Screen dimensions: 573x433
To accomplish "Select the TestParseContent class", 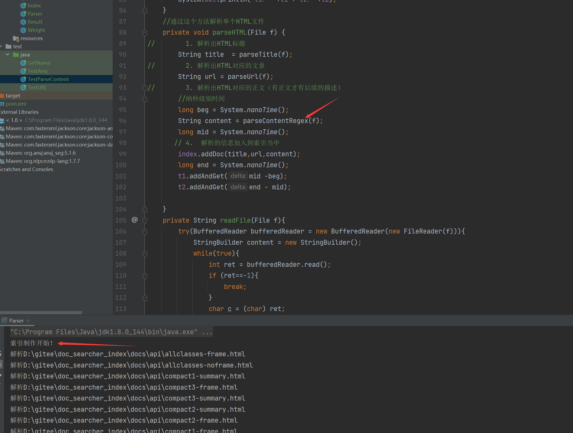I will point(48,79).
